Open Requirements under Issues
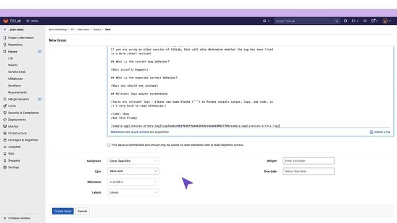Image resolution: width=397 pixels, height=223 pixels. coord(17,92)
